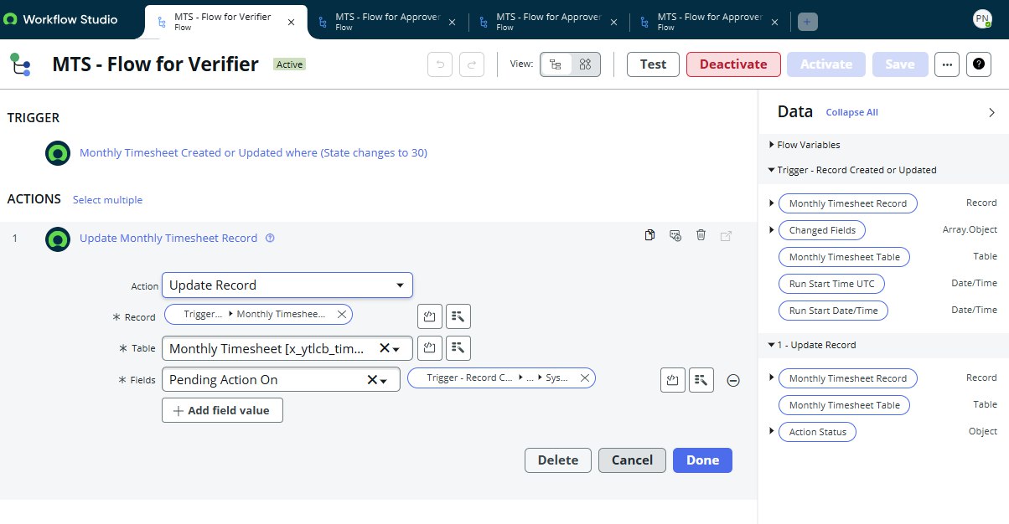Expand the Flow Variables section
The image size is (1009, 524).
click(x=771, y=145)
